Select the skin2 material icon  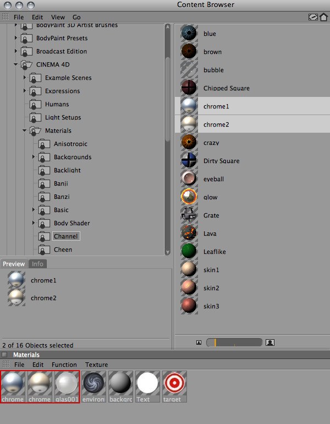point(189,287)
